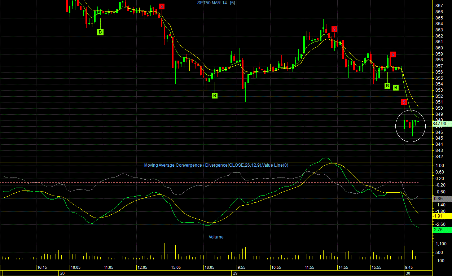
Task: Click the rightmost B marker near the 853 level
Action: pos(395,88)
